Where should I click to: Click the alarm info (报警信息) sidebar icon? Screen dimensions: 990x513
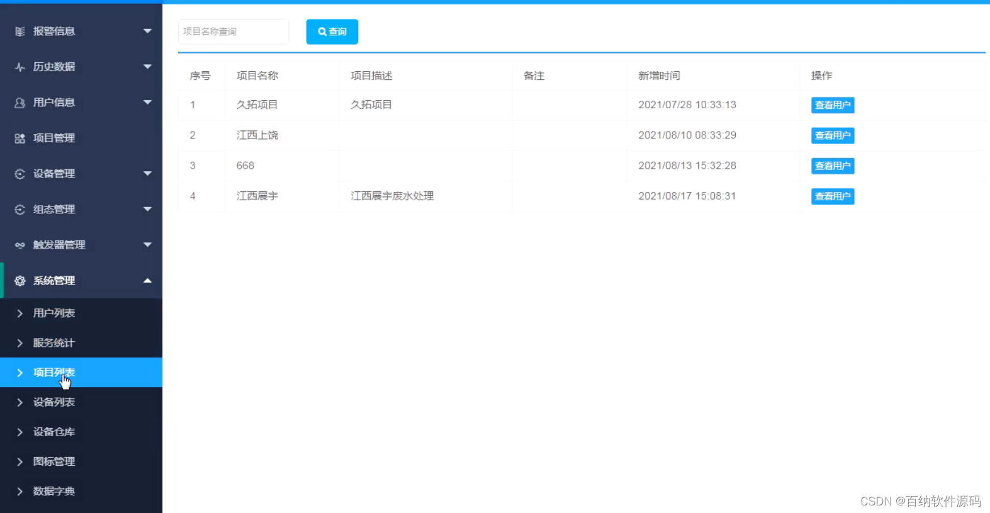(x=20, y=31)
